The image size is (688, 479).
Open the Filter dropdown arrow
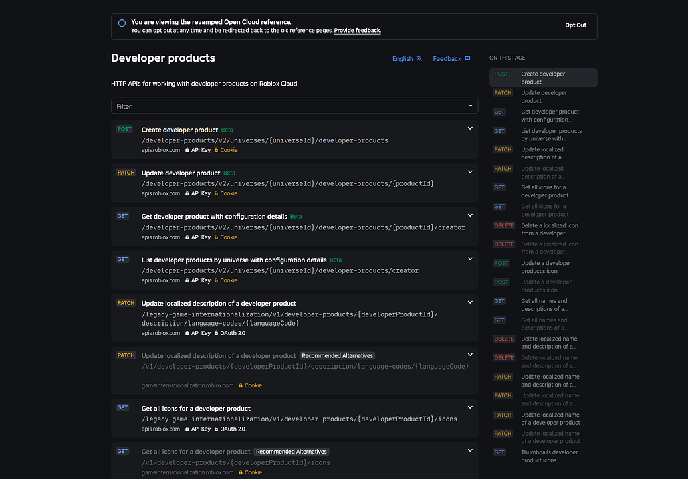471,106
